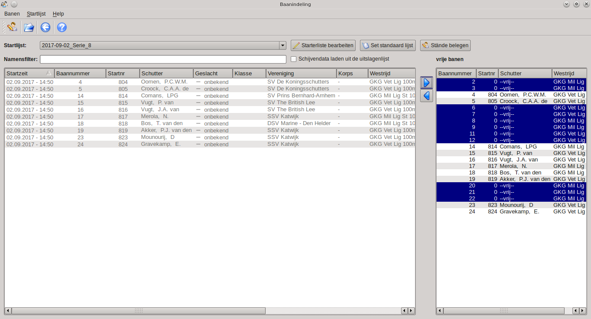Image resolution: width=591 pixels, height=319 pixels.
Task: Select the Merola, N. row in start list
Action: click(154, 116)
